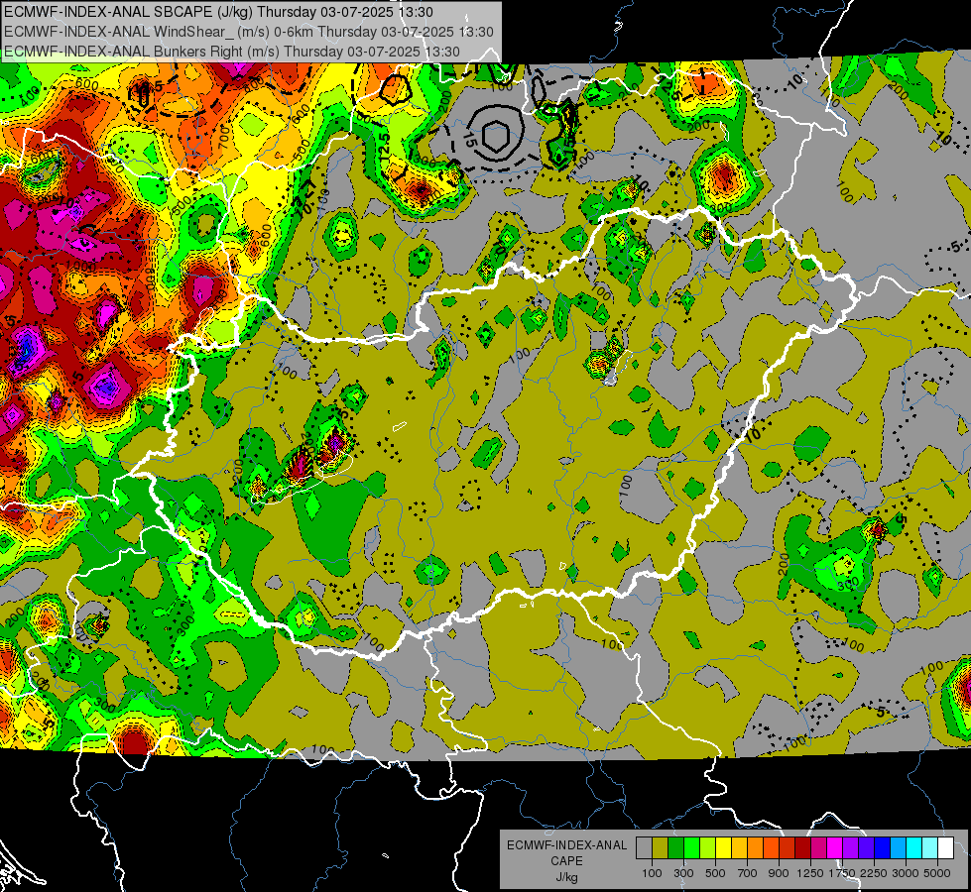
Task: Select the pure yellow legend swatch
Action: tap(723, 848)
